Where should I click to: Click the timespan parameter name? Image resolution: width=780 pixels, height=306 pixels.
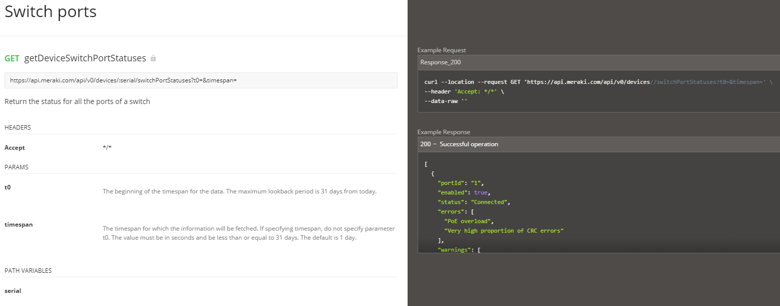click(x=19, y=224)
